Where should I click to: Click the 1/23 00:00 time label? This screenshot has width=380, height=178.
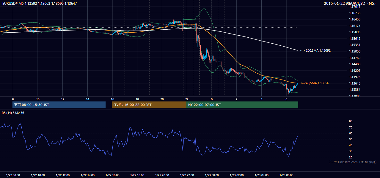click(x=212, y=175)
